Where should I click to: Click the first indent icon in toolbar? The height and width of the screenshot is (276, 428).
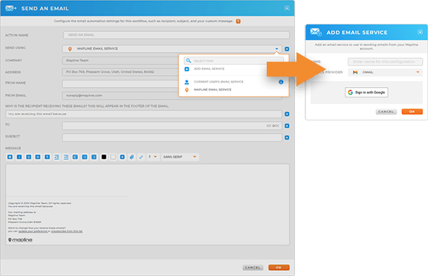[x=56, y=157]
